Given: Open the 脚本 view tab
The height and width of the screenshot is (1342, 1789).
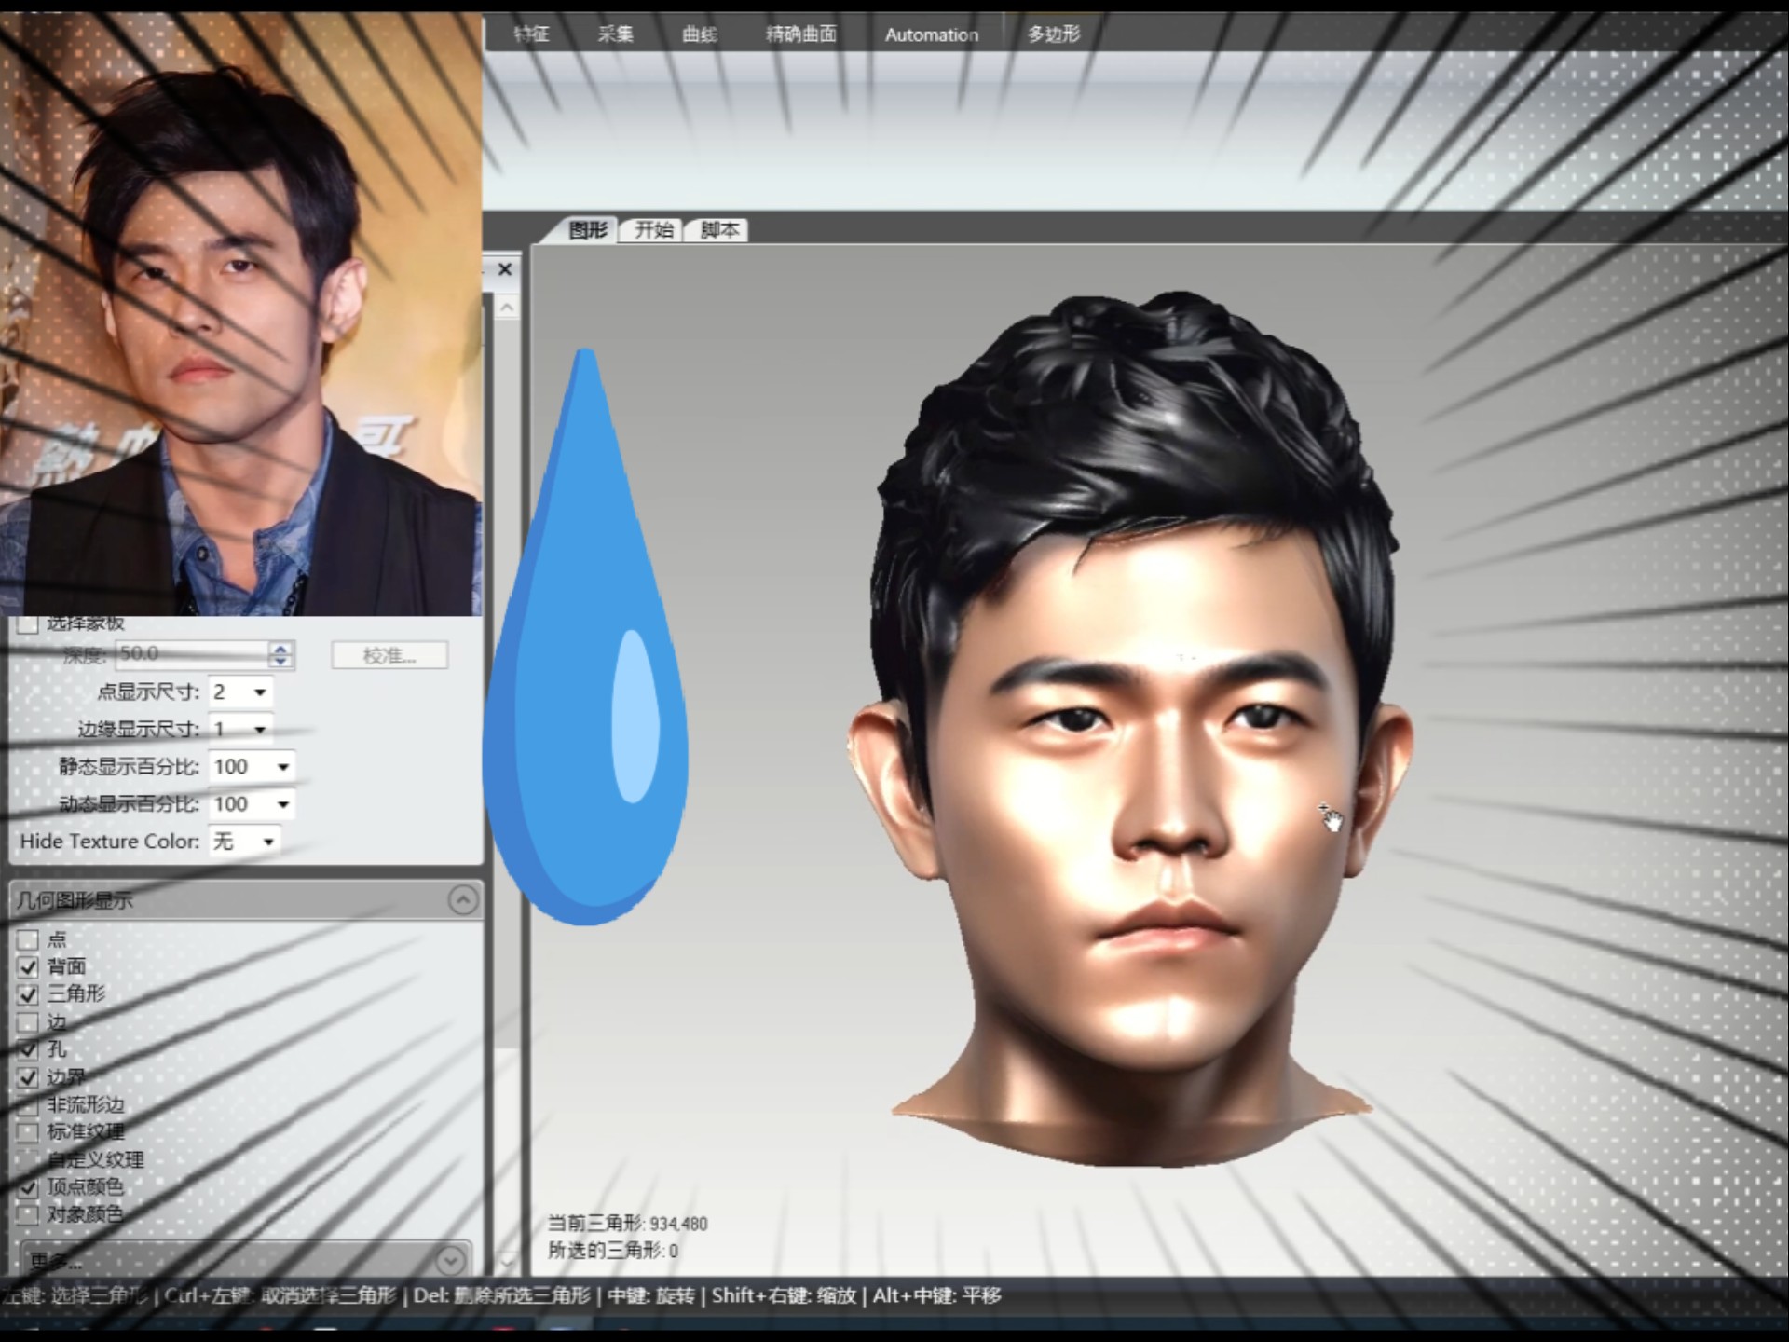Looking at the screenshot, I should point(719,229).
